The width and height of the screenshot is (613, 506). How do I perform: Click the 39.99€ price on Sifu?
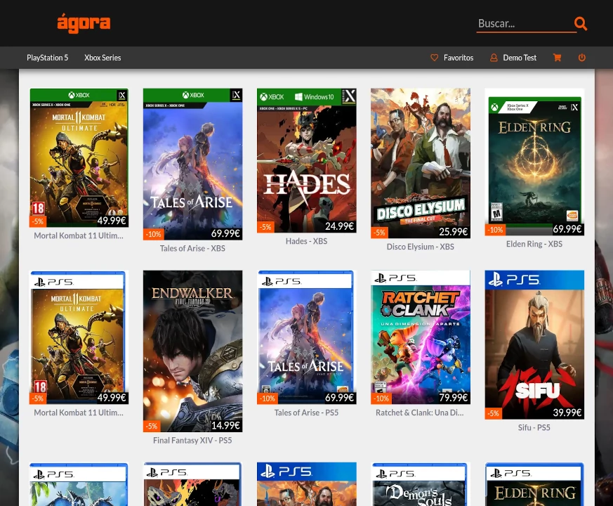[567, 413]
